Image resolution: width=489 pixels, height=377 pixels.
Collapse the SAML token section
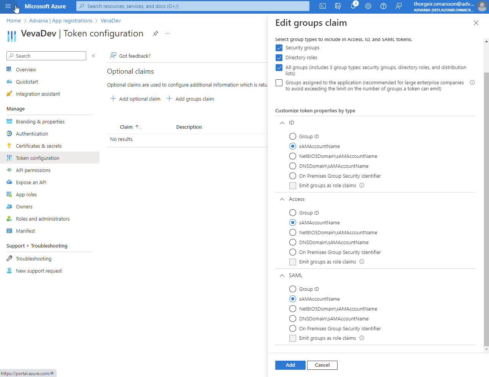[x=282, y=275]
